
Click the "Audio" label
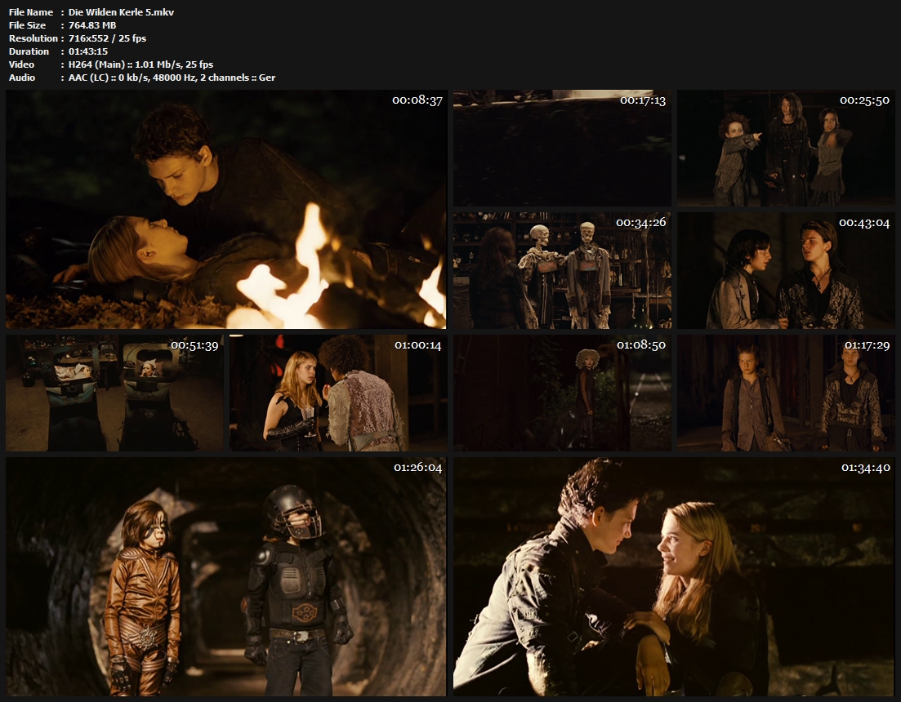(22, 78)
